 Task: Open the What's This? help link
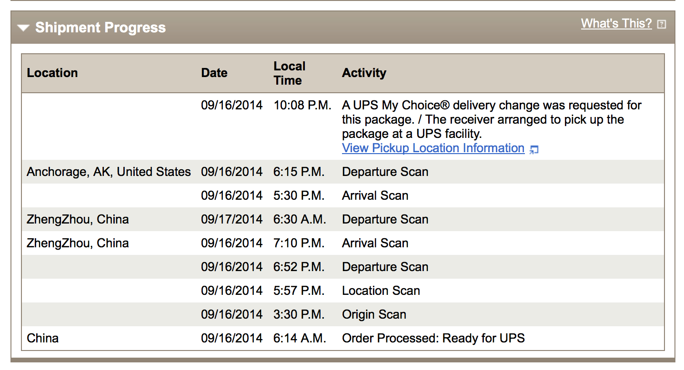point(616,23)
